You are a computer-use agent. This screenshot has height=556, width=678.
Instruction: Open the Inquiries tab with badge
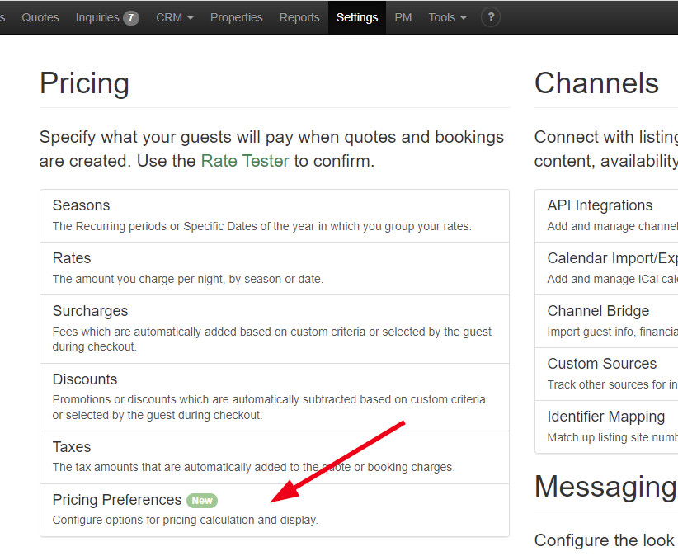(x=107, y=17)
